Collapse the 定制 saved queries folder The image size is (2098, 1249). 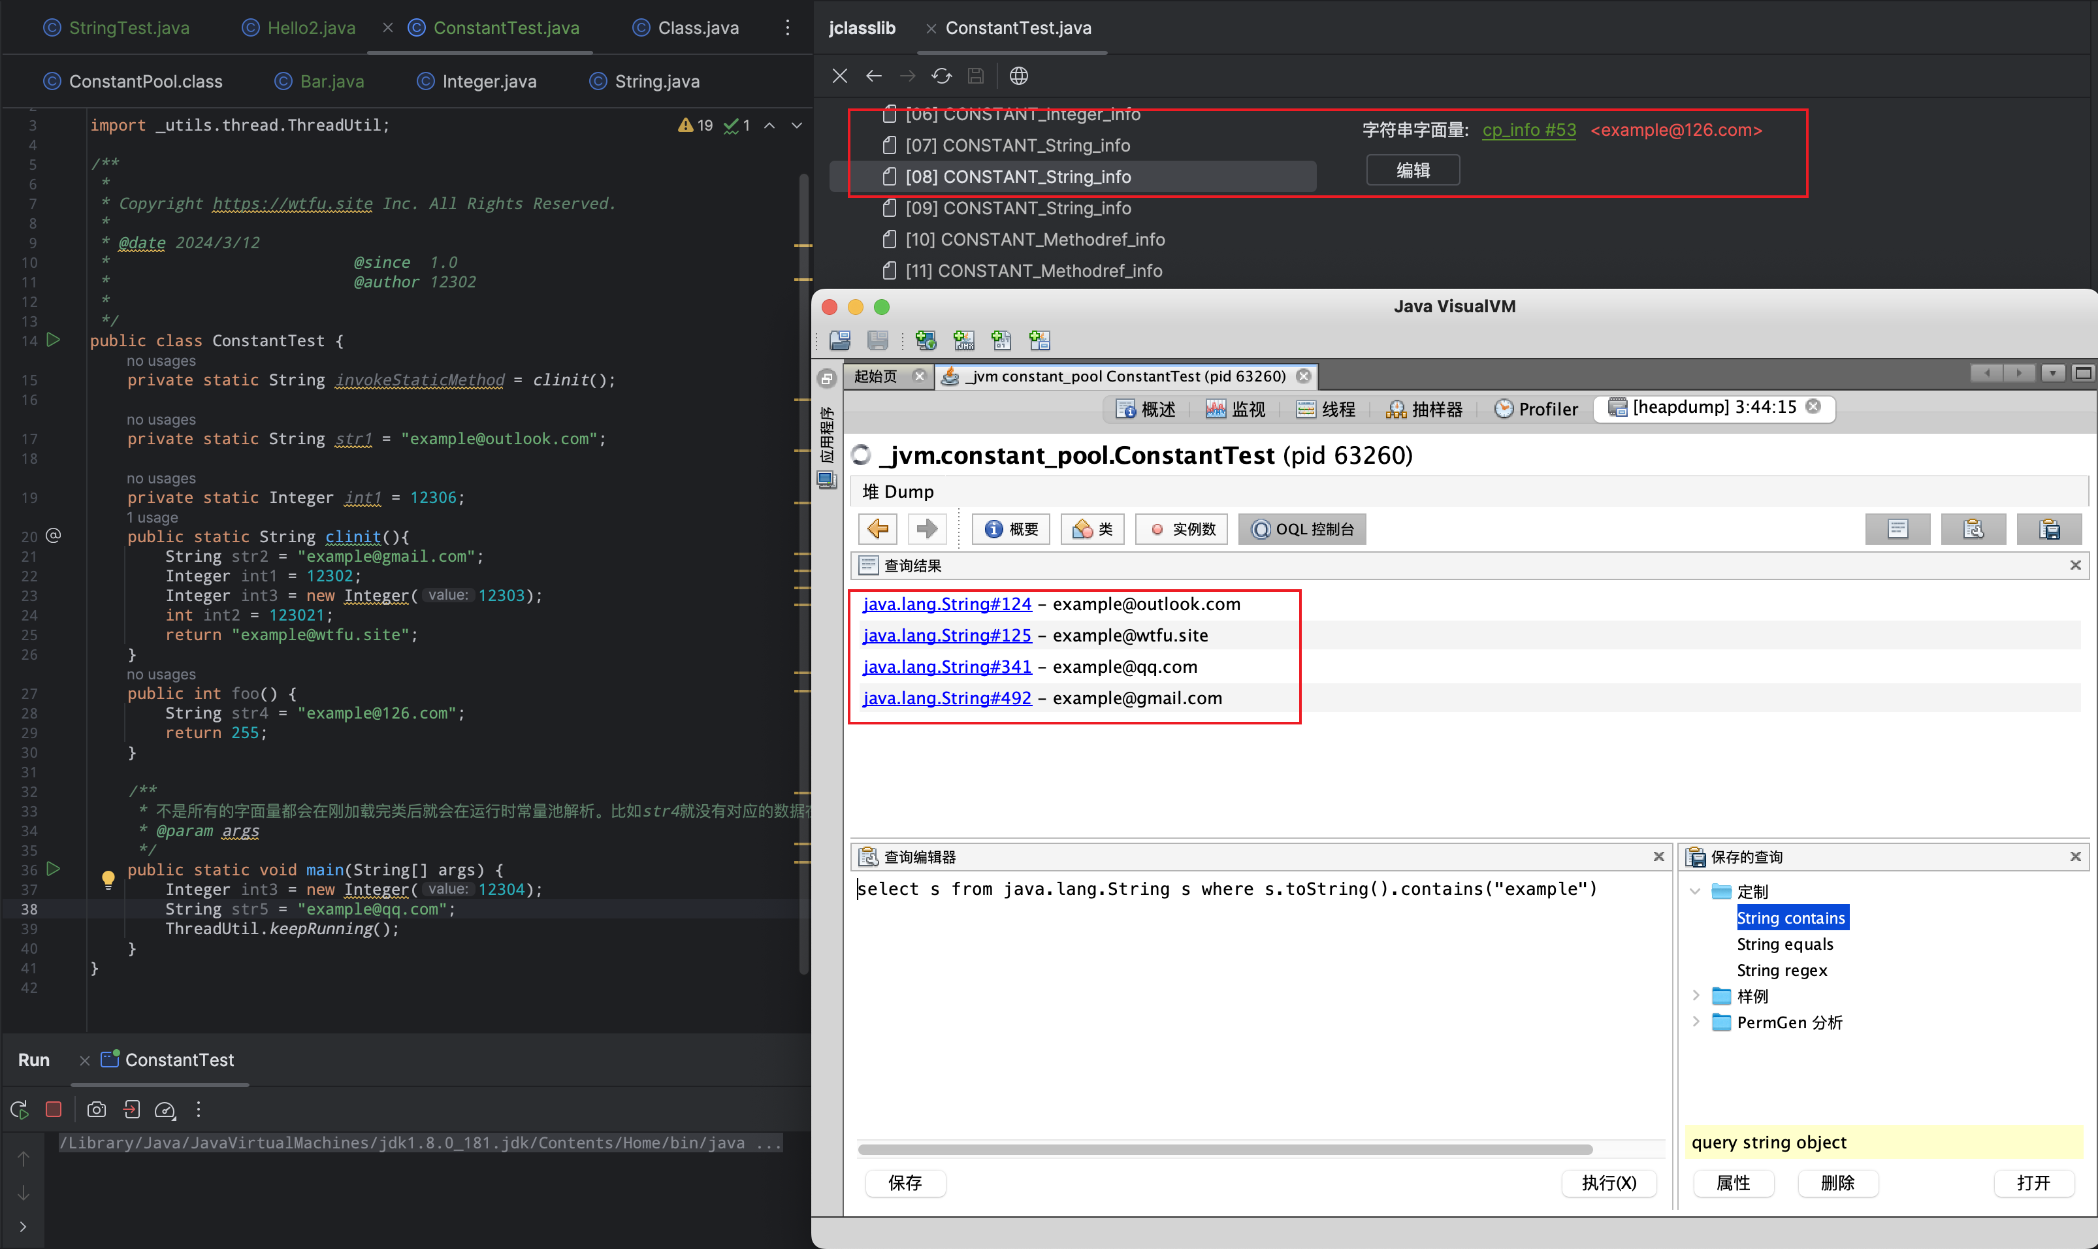(x=1695, y=891)
